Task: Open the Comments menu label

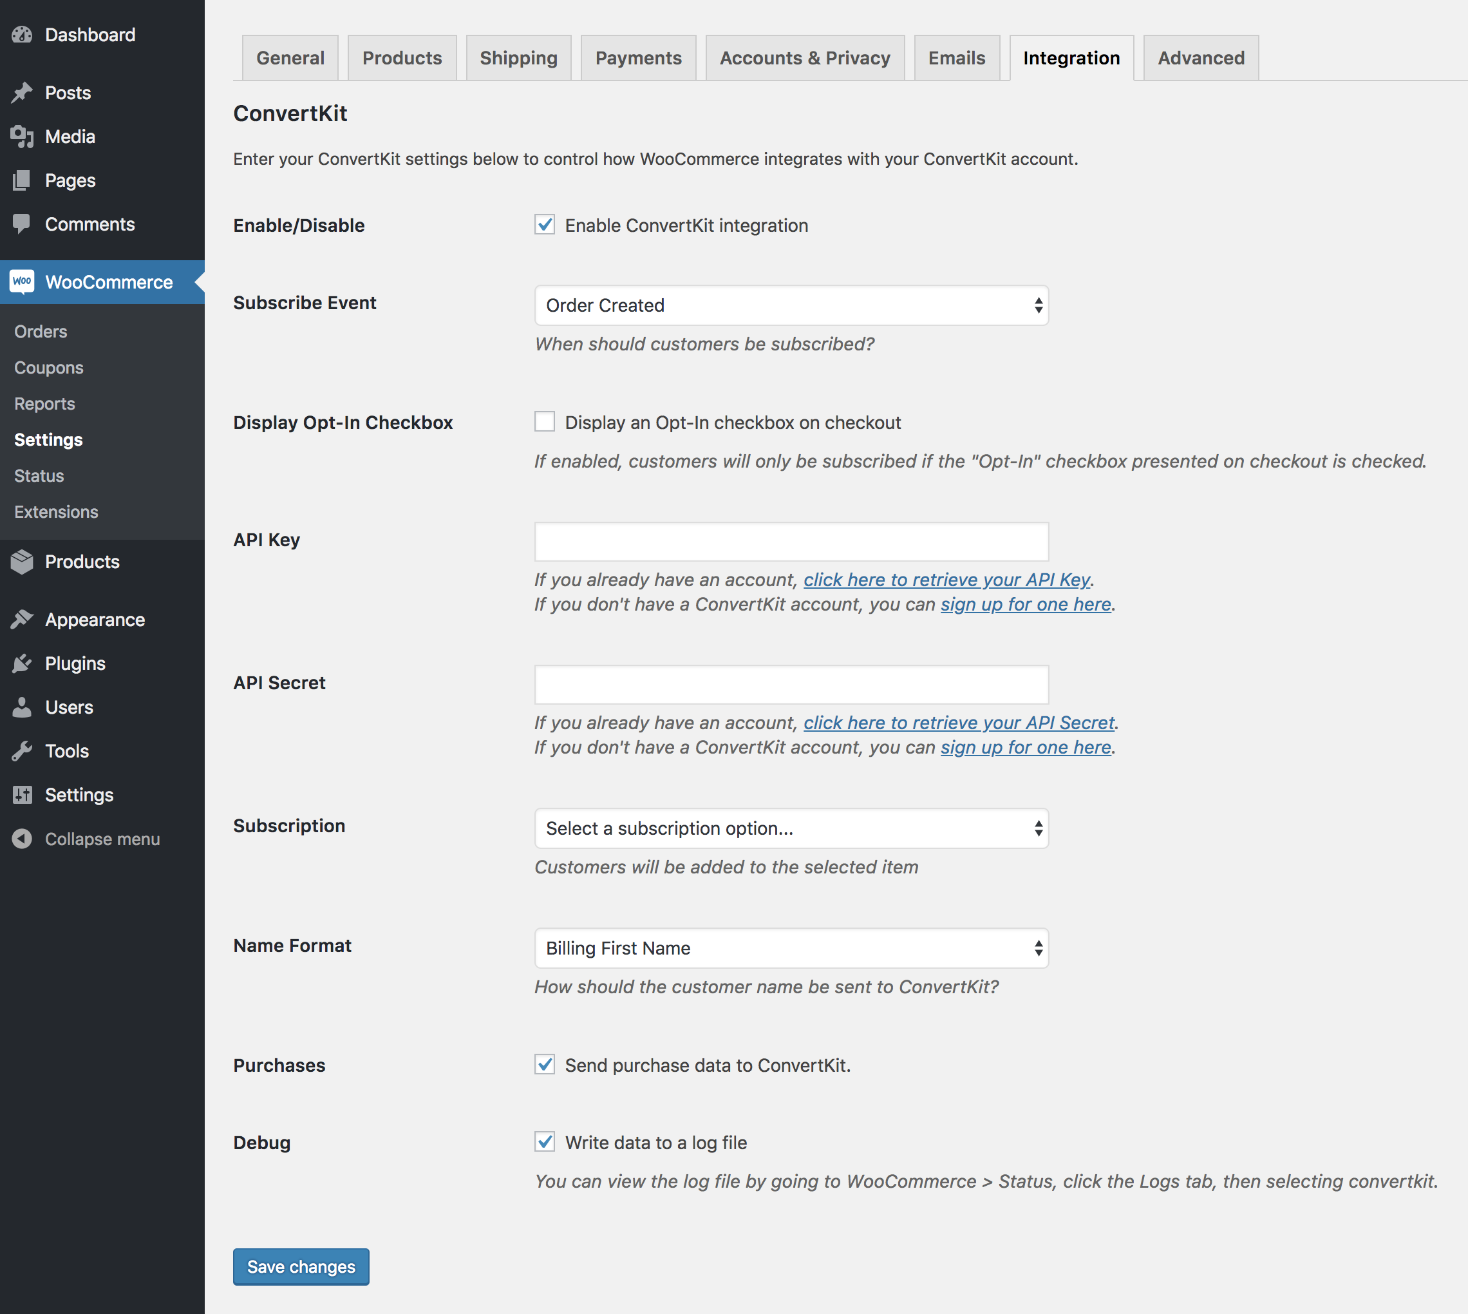Action: (90, 224)
